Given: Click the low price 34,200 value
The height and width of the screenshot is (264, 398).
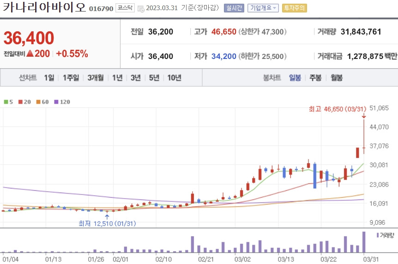Looking at the screenshot, I should tap(224, 56).
